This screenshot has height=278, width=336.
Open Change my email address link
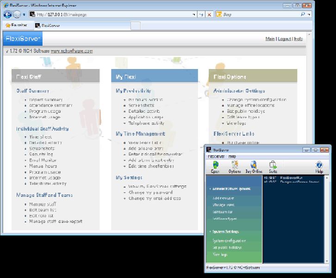(155, 198)
